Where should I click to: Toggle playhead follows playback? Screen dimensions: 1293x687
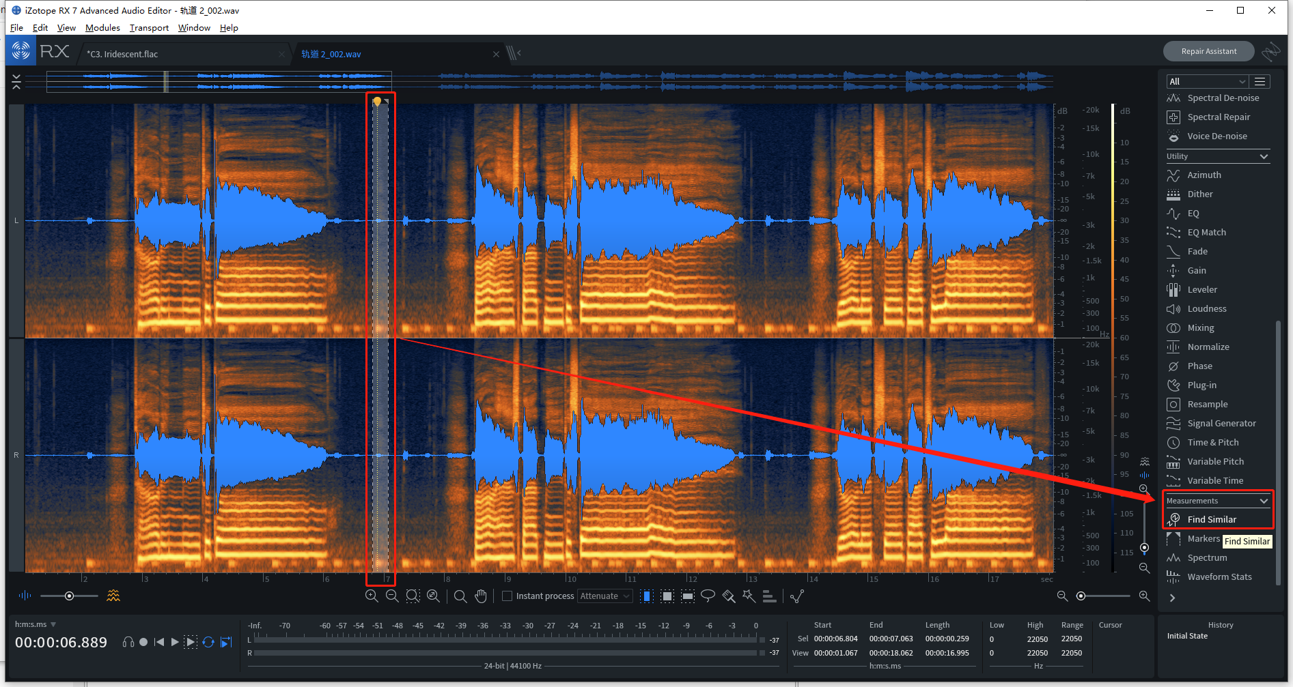(227, 642)
